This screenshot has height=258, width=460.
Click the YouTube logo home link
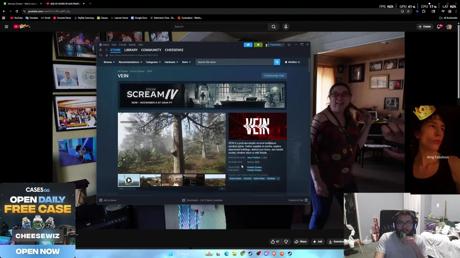coord(22,26)
